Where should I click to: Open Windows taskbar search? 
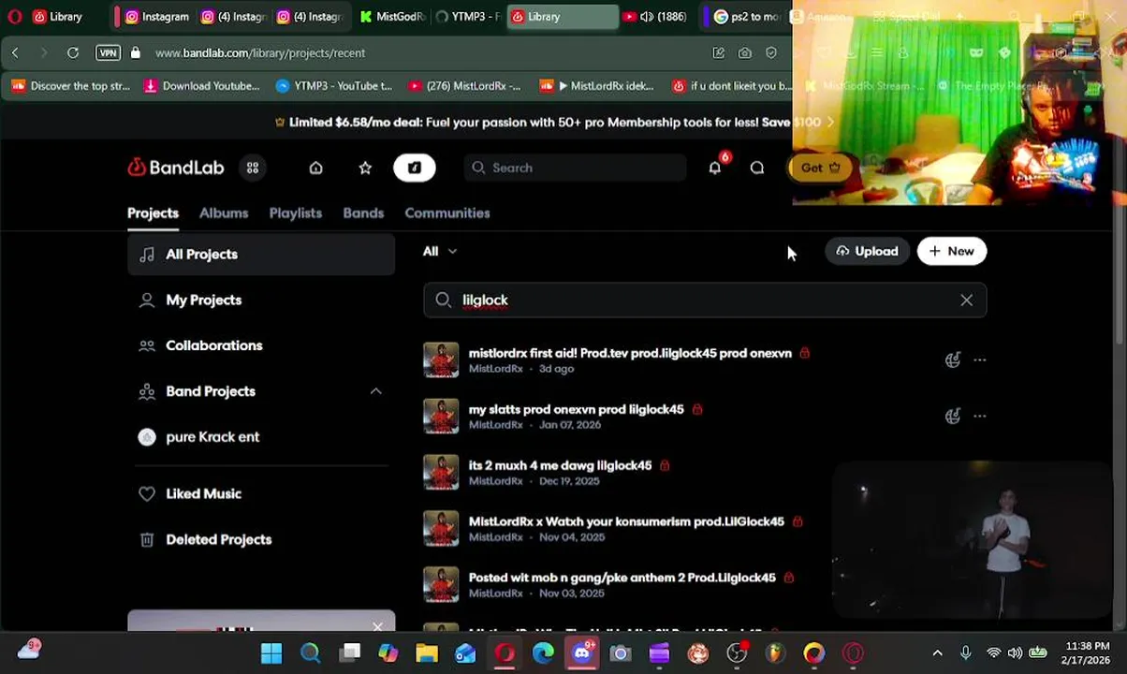point(310,652)
